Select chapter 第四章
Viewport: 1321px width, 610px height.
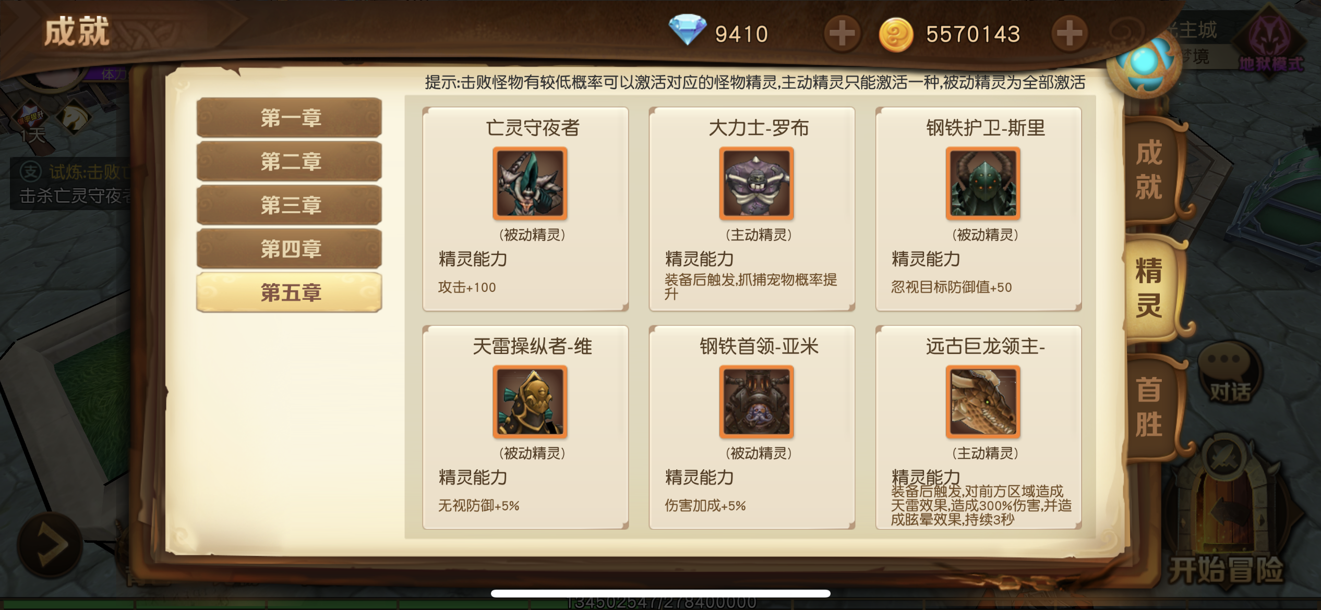[289, 249]
